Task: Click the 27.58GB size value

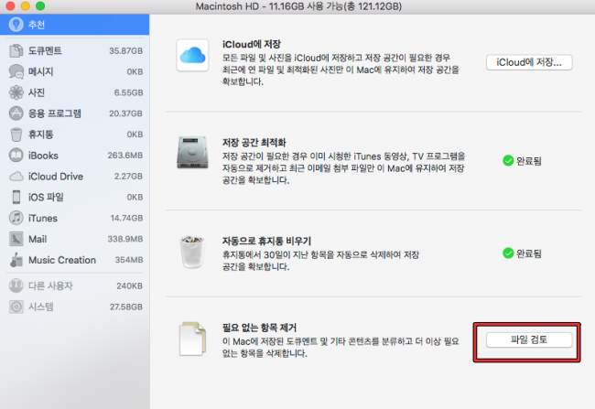Action: 126,307
